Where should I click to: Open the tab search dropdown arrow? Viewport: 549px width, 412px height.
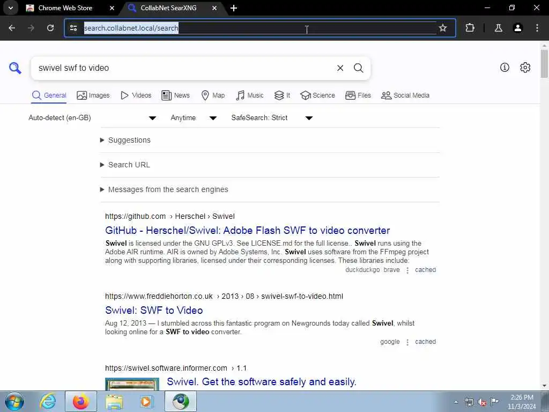[11, 8]
